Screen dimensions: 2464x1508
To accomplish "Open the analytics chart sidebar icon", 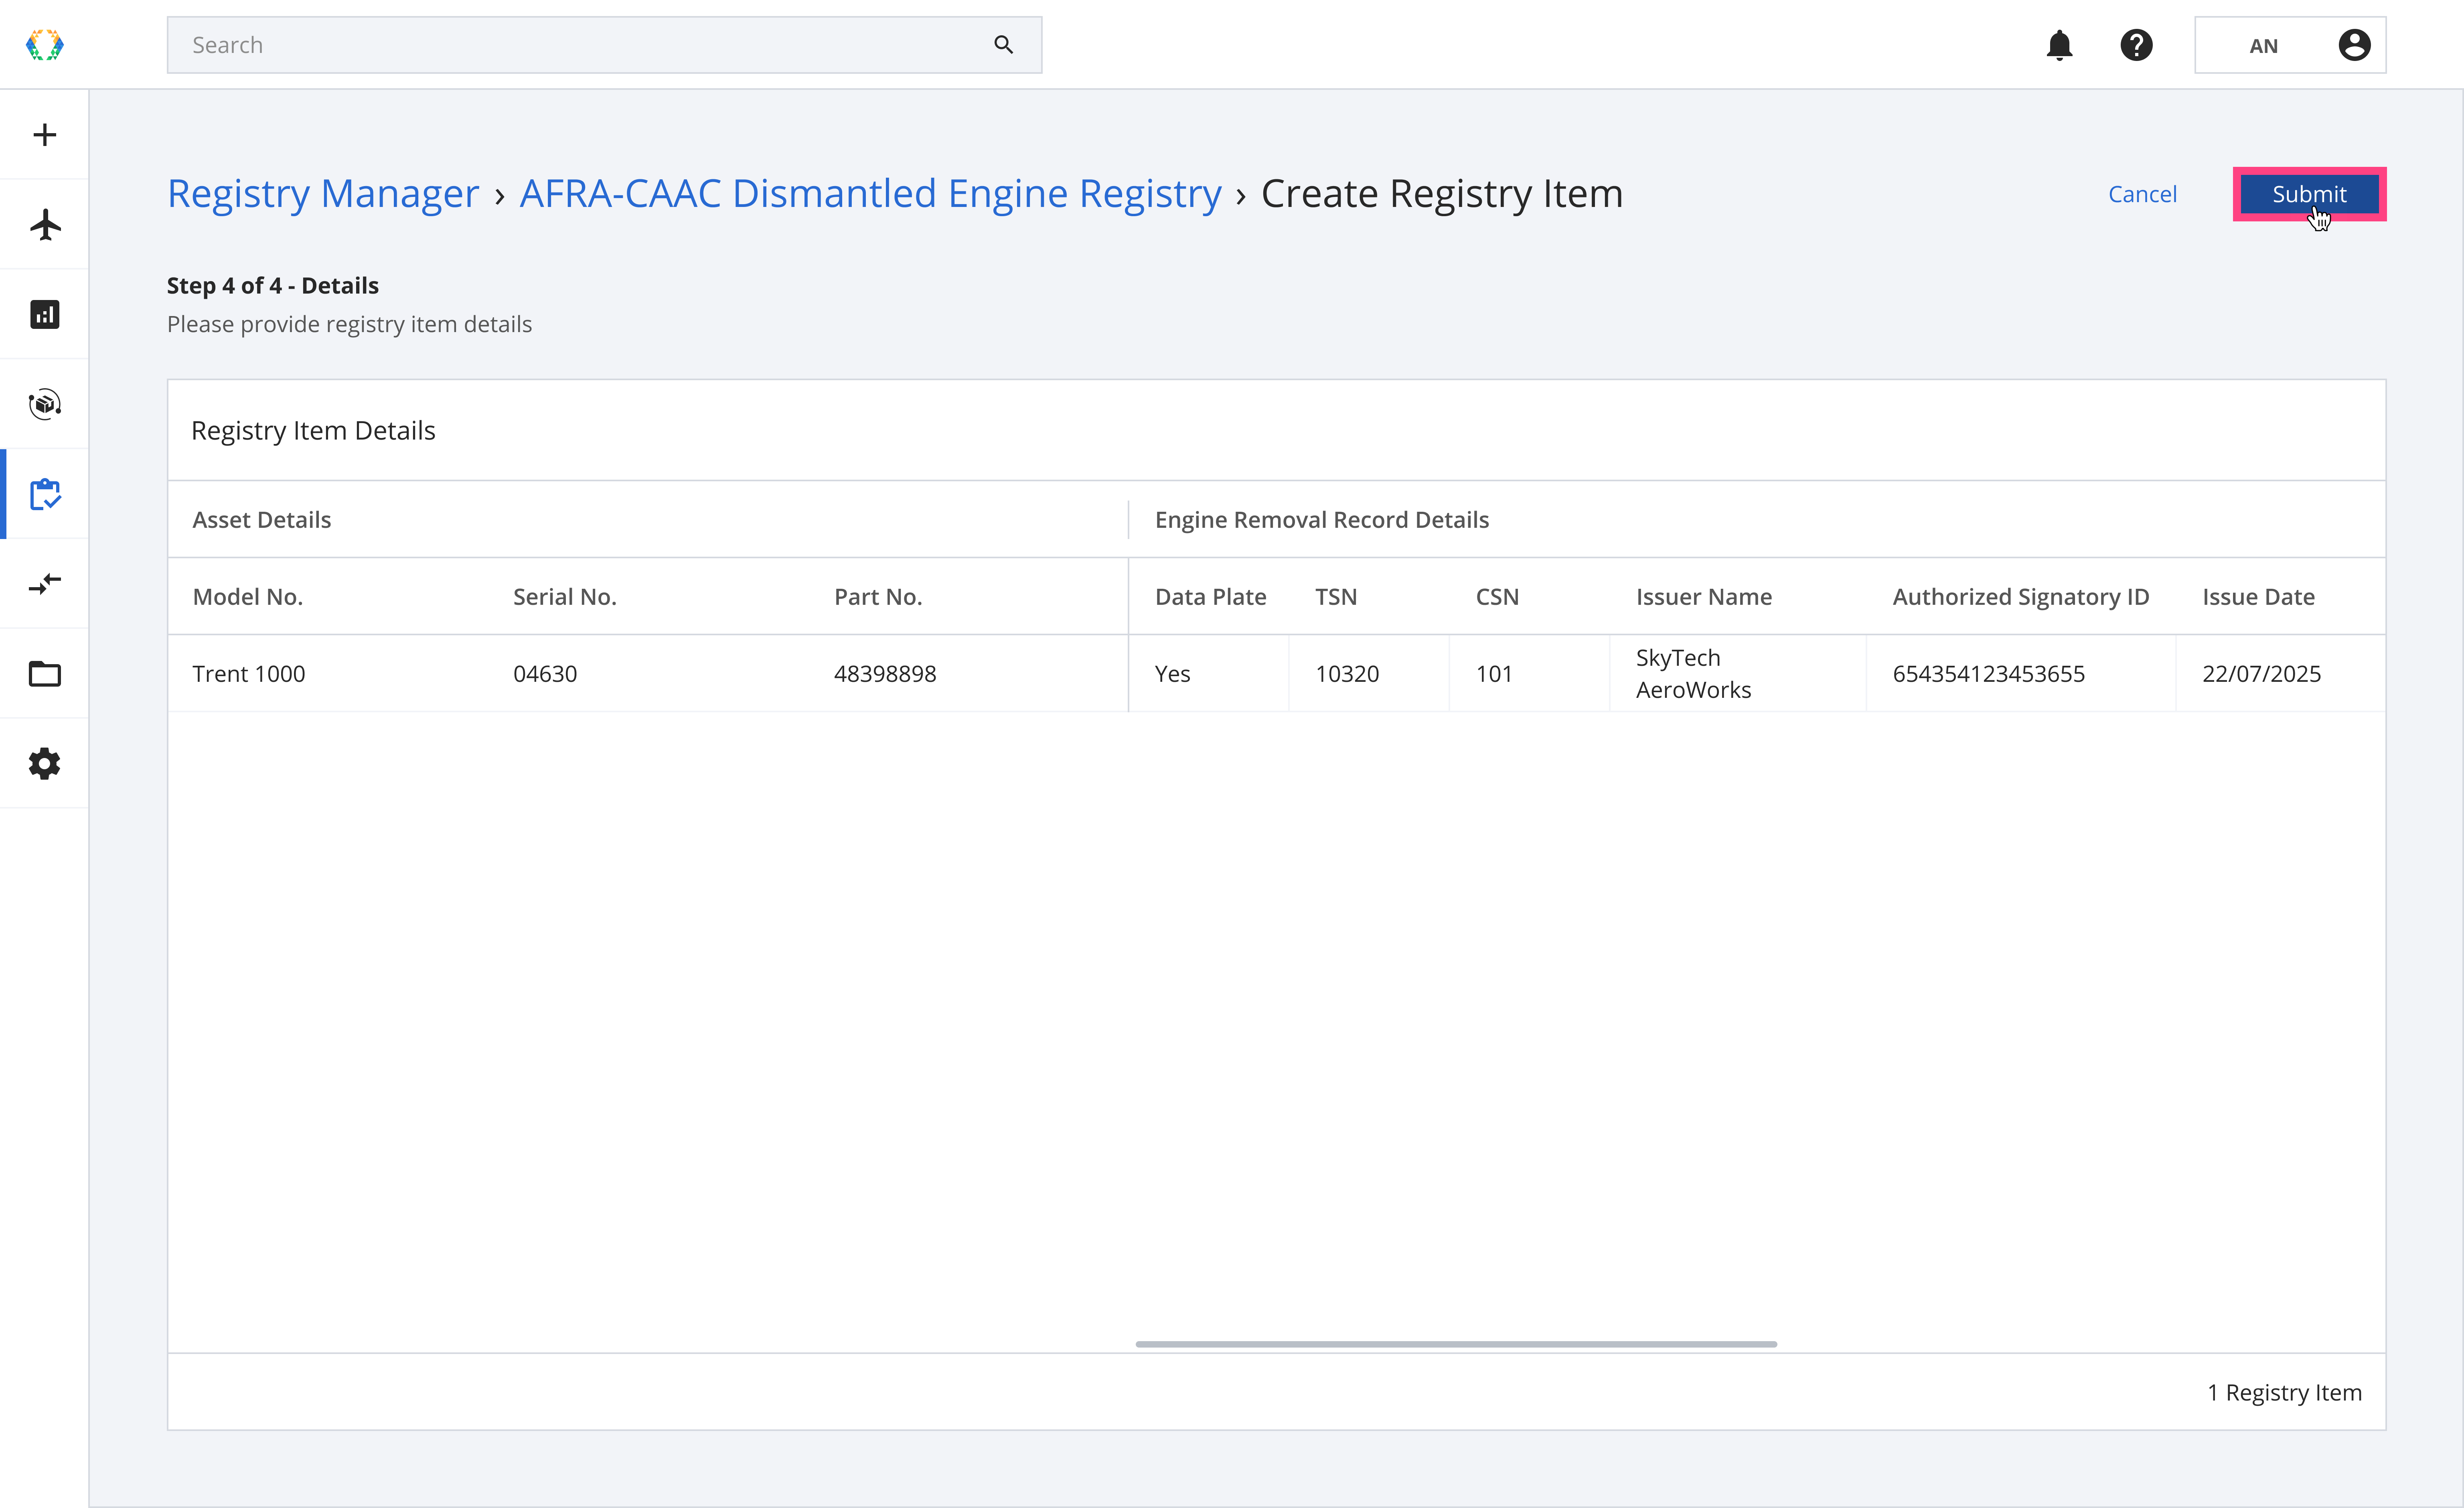I will [44, 314].
